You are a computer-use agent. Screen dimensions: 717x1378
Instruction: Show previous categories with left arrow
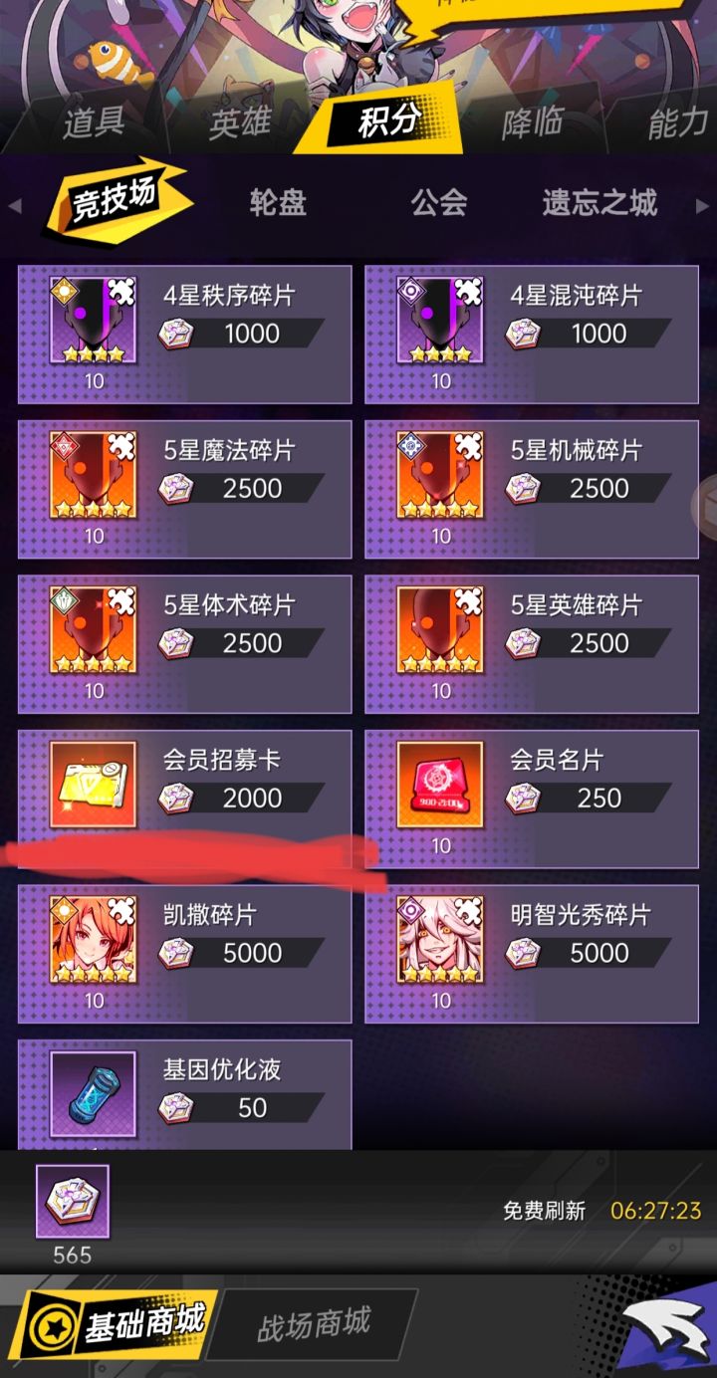click(x=14, y=205)
